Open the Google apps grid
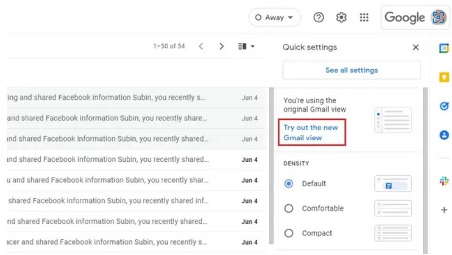 tap(364, 17)
